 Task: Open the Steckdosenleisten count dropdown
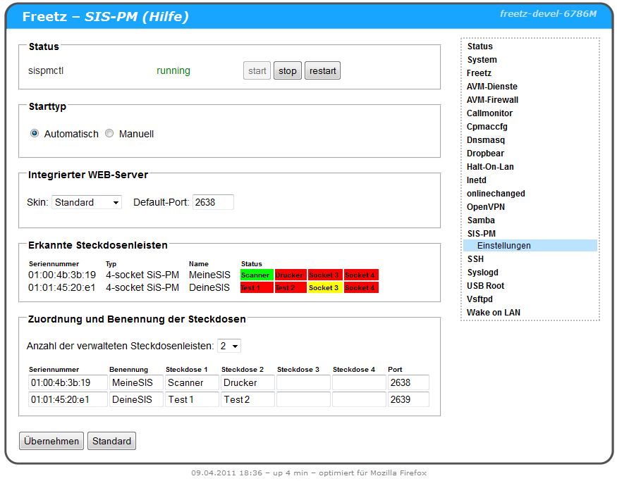229,346
